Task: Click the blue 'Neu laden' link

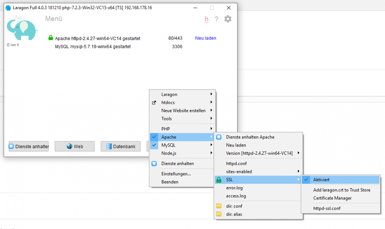Action: coord(206,38)
